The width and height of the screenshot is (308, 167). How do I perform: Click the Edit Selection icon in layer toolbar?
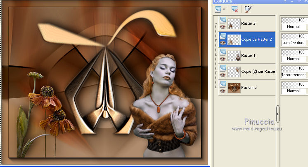pyautogui.click(x=248, y=9)
